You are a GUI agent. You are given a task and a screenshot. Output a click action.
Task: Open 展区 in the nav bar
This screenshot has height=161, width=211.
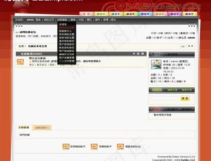[x=89, y=20]
